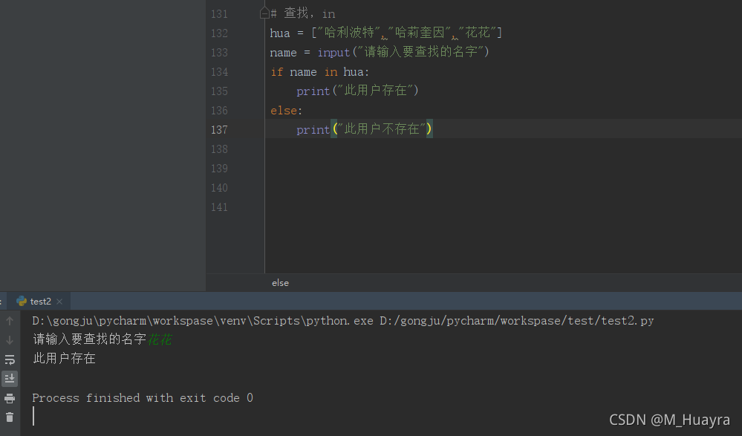The height and width of the screenshot is (436, 742).
Task: Click the Down the Stack Trace arrow
Action: click(10, 340)
